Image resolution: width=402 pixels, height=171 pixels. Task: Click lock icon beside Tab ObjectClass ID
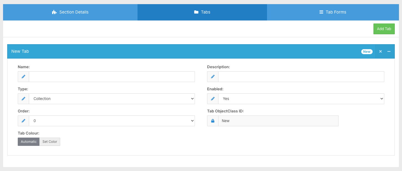(213, 121)
